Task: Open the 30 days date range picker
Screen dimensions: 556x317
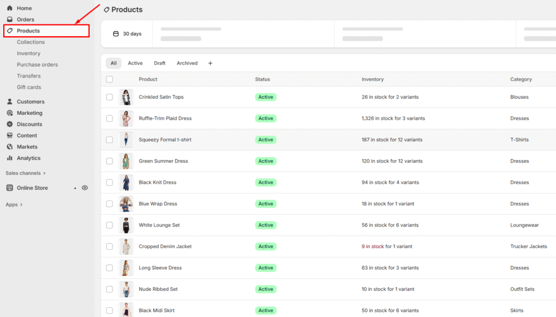Action: [x=127, y=34]
